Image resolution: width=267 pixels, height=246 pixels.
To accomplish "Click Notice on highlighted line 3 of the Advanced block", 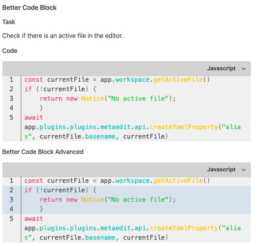I will tap(91, 200).
